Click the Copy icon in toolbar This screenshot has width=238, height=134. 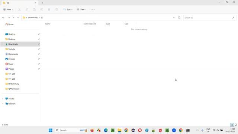click(x=27, y=9)
